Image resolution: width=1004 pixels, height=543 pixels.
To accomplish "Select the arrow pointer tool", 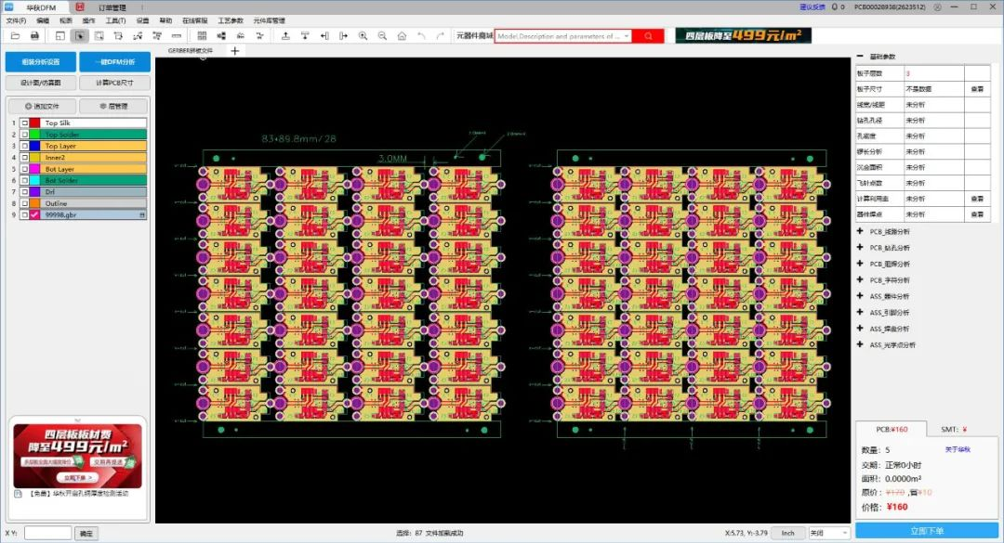I will pyautogui.click(x=78, y=36).
